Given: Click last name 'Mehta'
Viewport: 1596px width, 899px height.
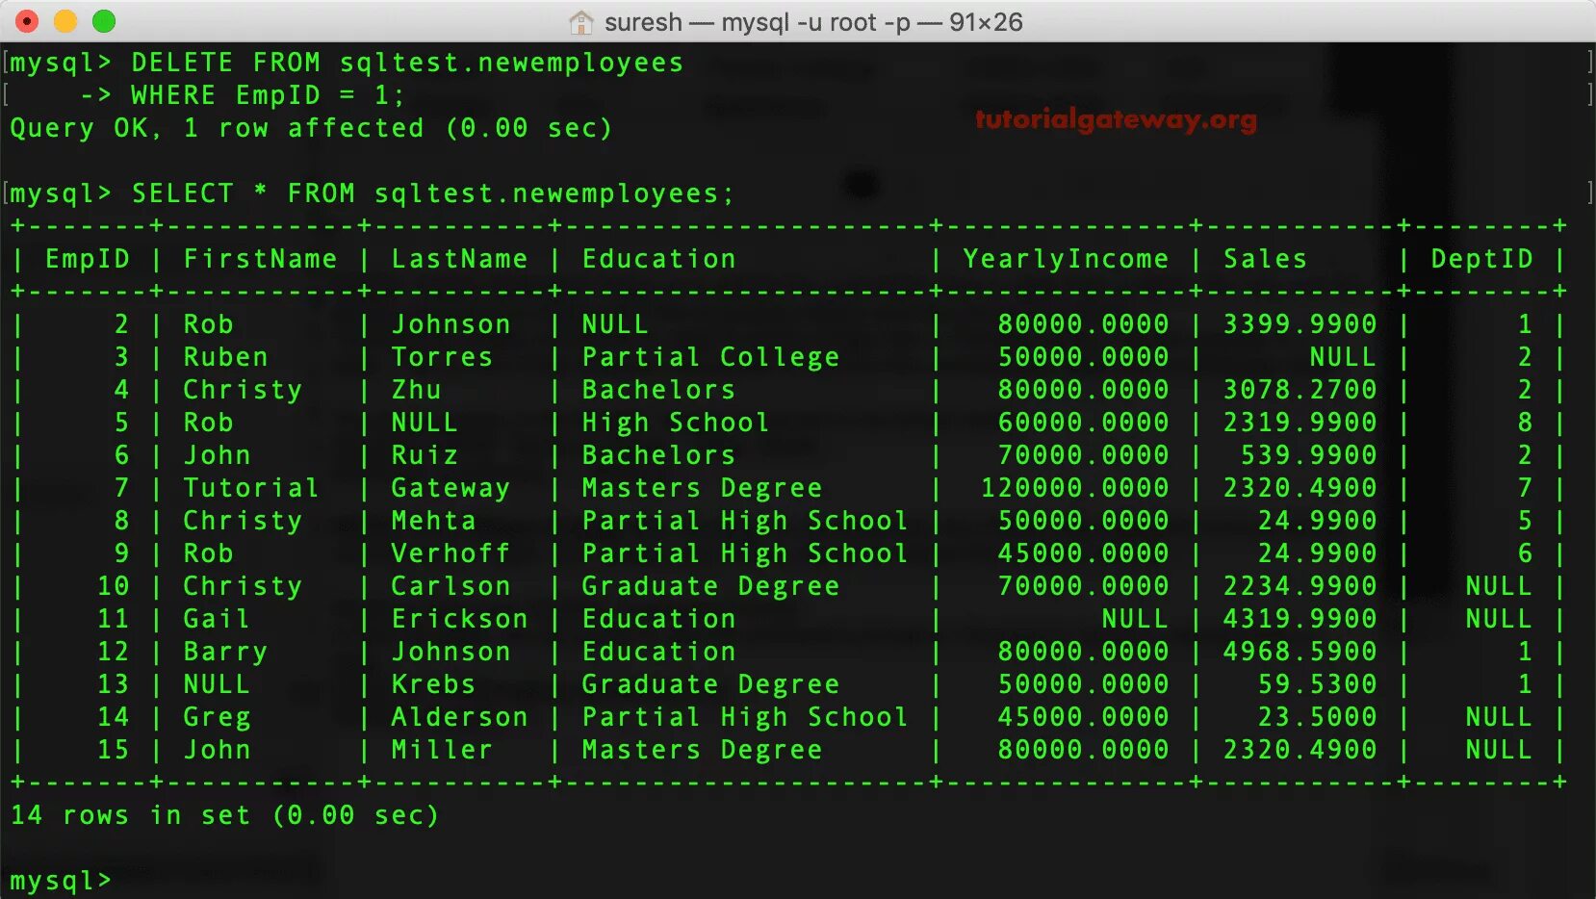Looking at the screenshot, I should pyautogui.click(x=433, y=521).
